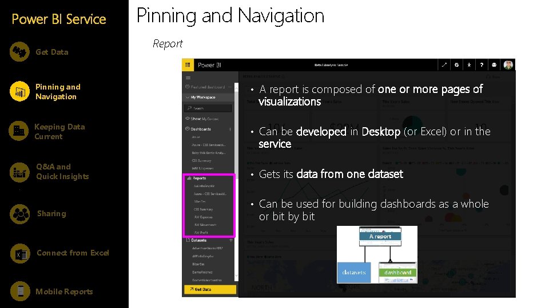The width and height of the screenshot is (549, 308).
Task: Click the Power BI title text
Action: (x=209, y=65)
